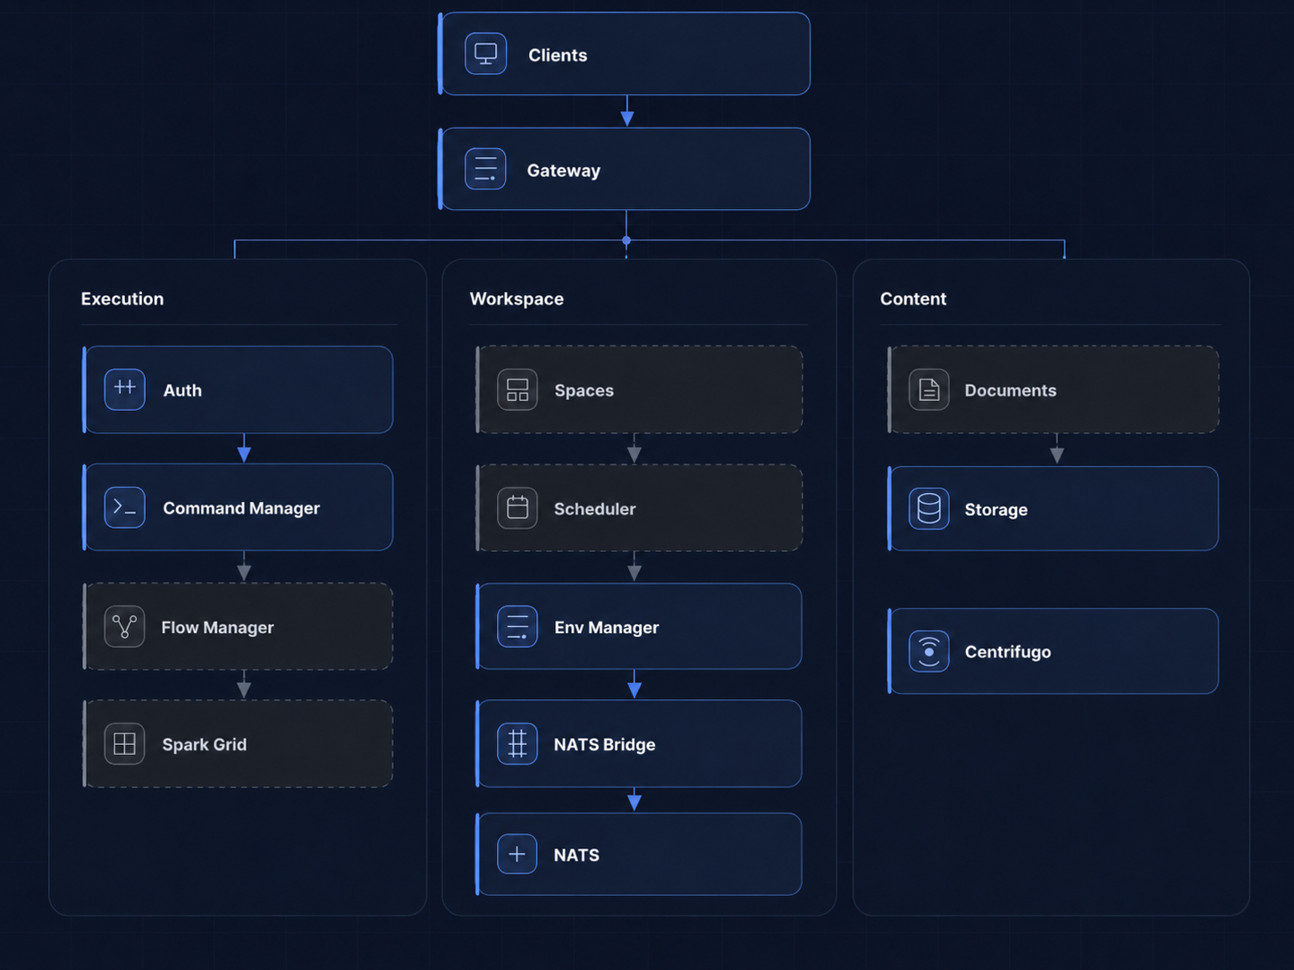This screenshot has height=970, width=1294.
Task: Click the Workspace group heading
Action: pos(517,298)
